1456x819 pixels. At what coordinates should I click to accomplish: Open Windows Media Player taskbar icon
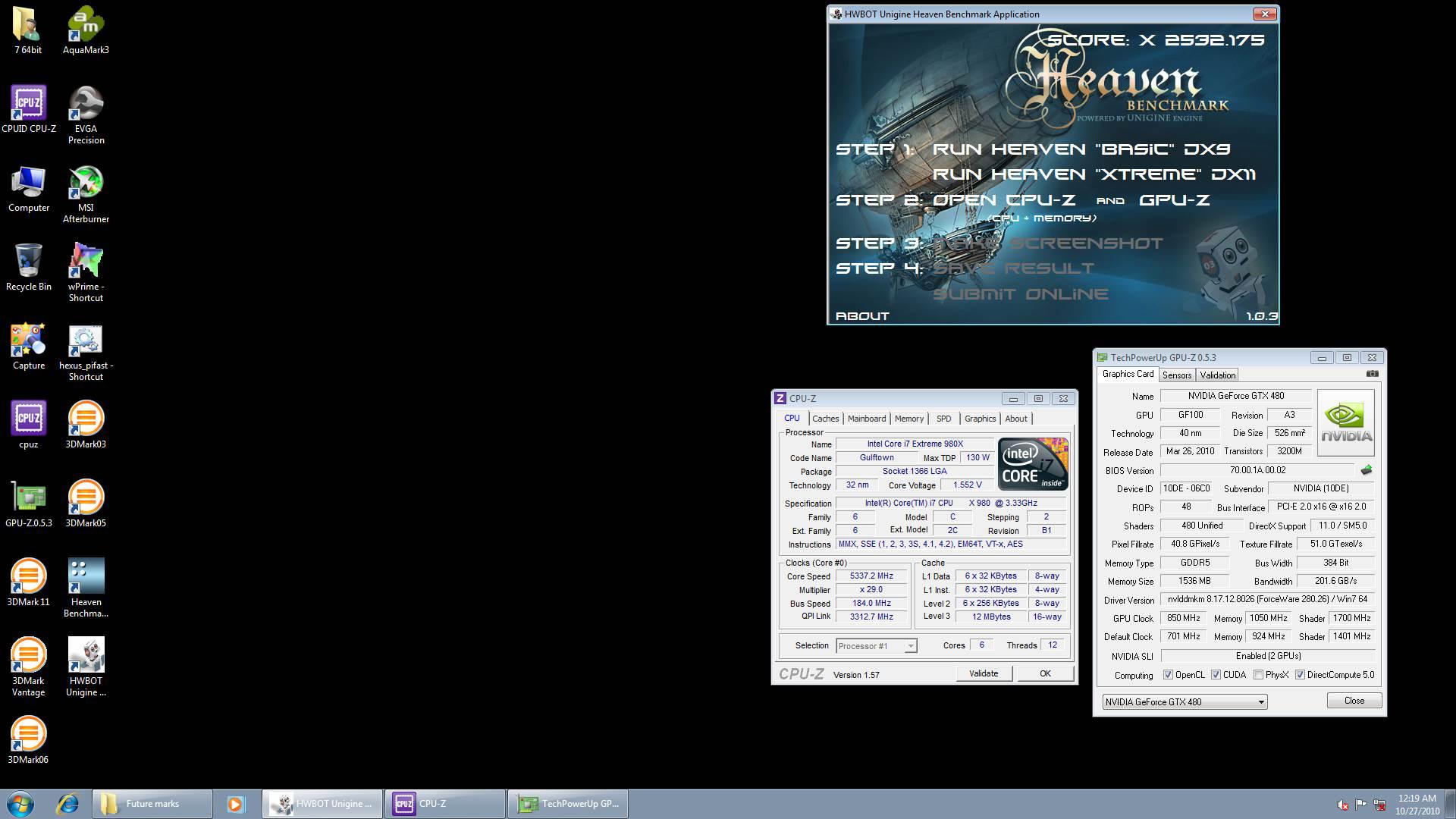coord(235,804)
